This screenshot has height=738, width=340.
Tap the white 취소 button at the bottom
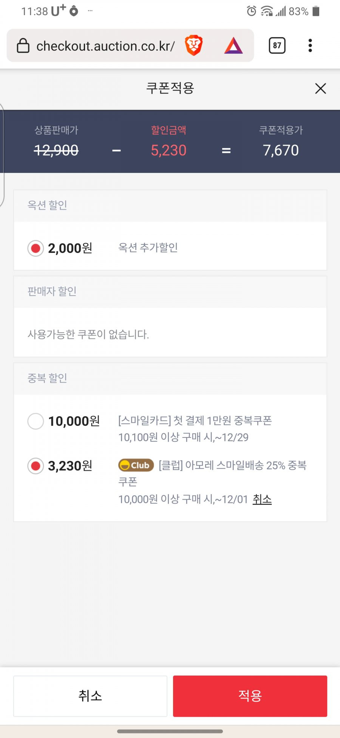click(90, 696)
